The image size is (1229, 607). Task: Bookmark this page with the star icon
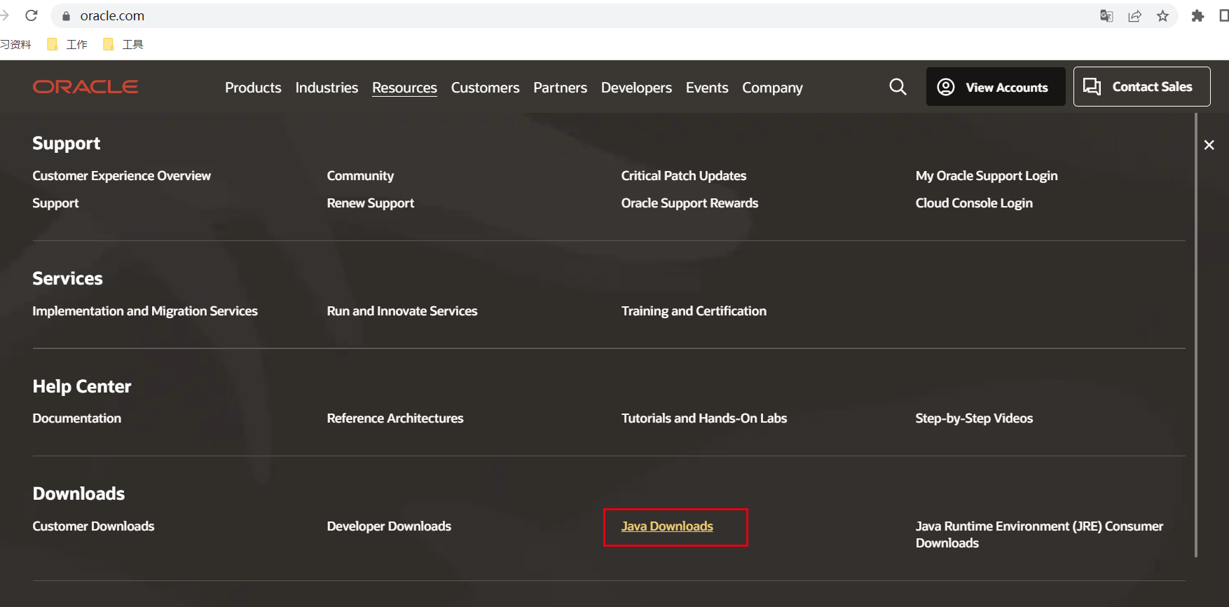1162,15
